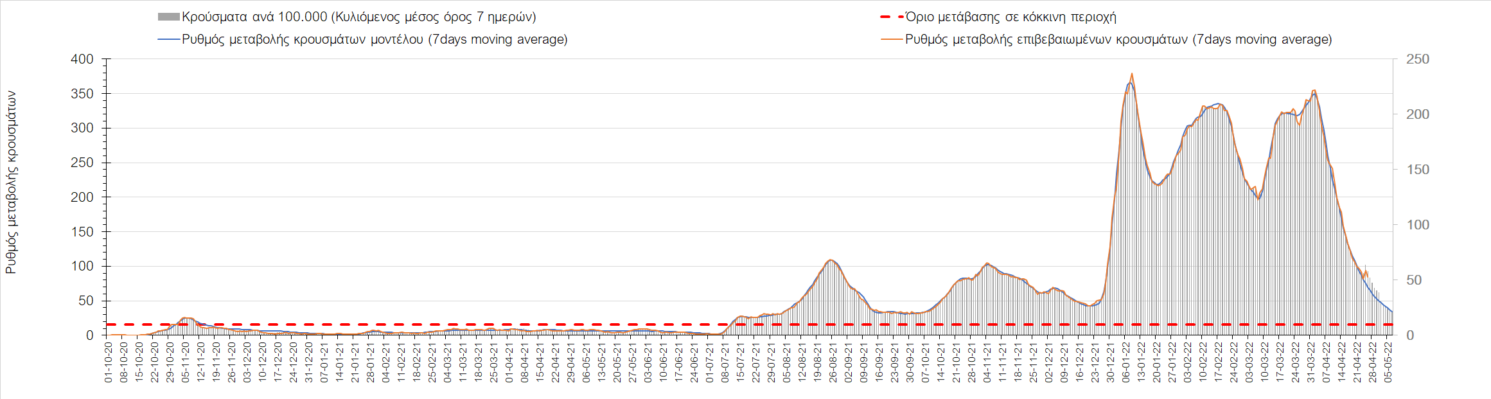Select legend entry 'Όριο μετάβασης σε κόκκινη περιοχή'

pos(1010,17)
